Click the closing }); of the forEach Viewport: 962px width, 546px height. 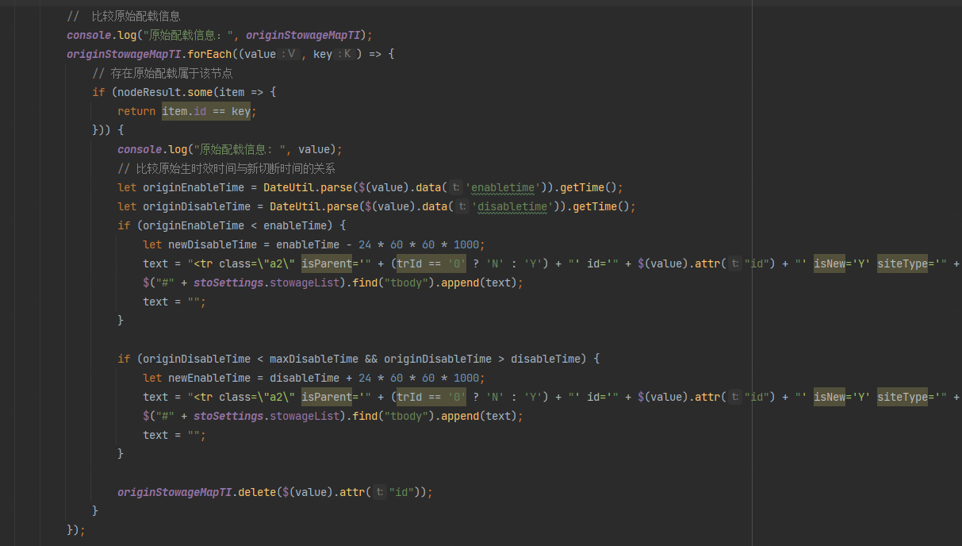76,530
